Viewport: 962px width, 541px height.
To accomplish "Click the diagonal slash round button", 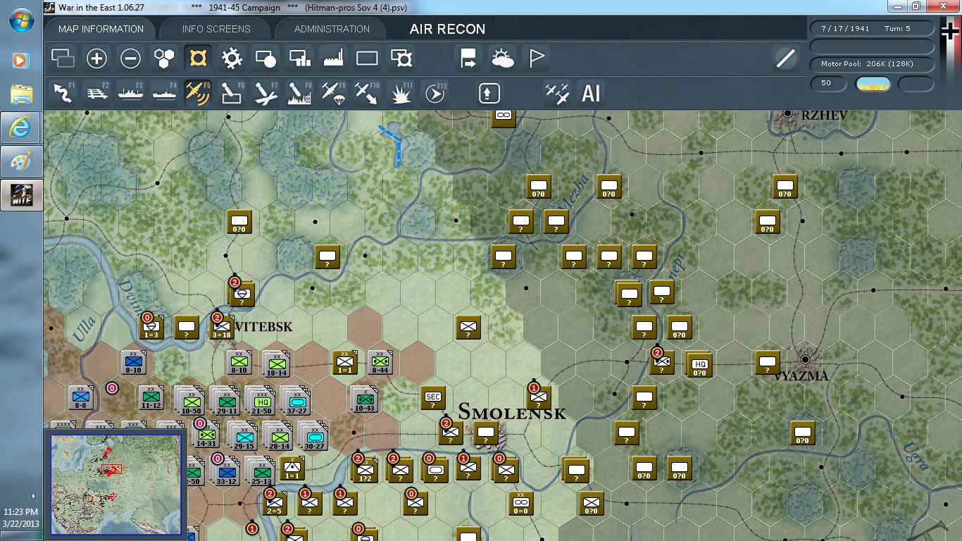I will (x=785, y=58).
